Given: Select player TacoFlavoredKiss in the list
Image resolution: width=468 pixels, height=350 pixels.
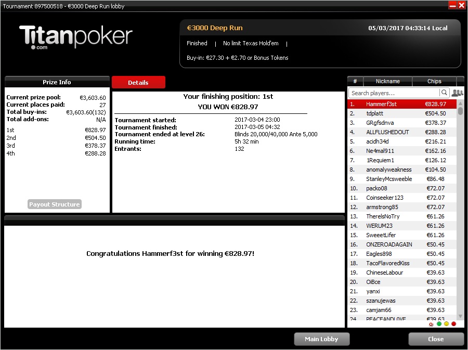Looking at the screenshot, I should click(x=402, y=263).
